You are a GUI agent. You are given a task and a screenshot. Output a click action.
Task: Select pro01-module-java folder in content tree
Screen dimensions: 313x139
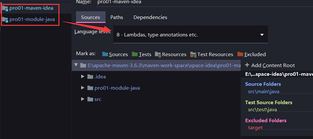coord(156,88)
